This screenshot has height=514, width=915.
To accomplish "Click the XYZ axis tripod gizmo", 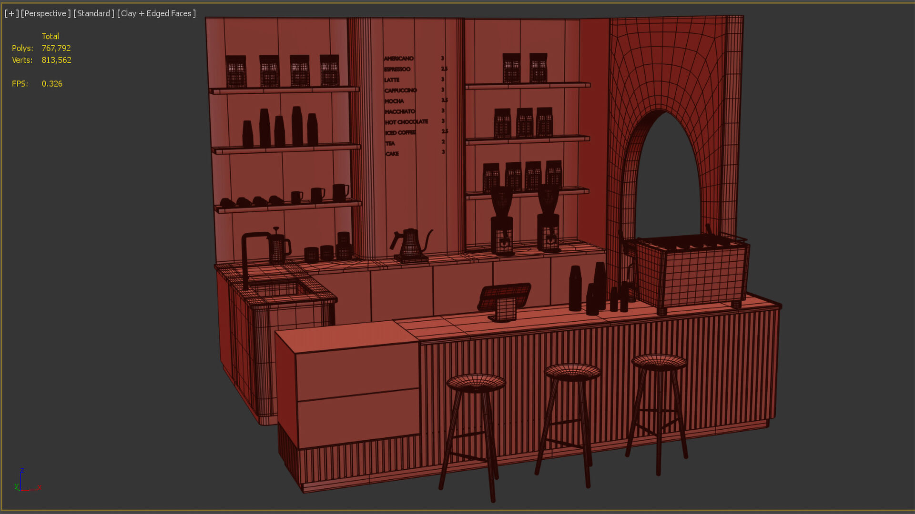I will point(28,480).
